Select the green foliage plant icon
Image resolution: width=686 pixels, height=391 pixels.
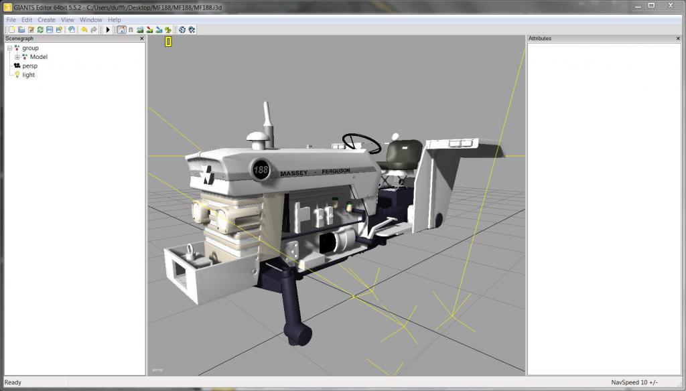pos(168,29)
